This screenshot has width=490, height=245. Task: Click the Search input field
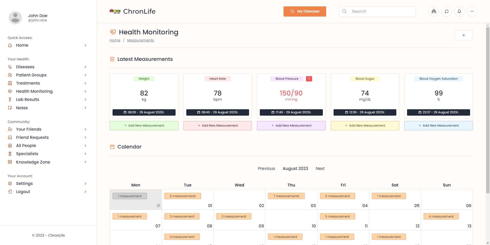377,11
